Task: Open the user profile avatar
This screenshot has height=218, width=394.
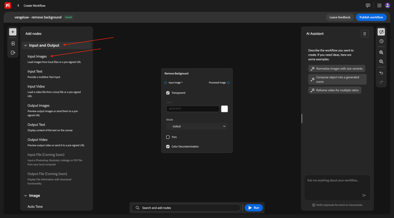Action: click(x=388, y=6)
